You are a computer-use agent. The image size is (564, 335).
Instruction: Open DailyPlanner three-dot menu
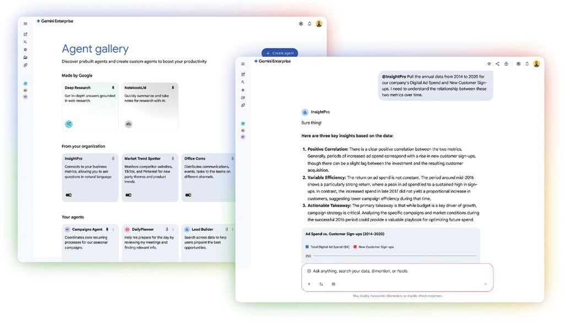(x=173, y=230)
